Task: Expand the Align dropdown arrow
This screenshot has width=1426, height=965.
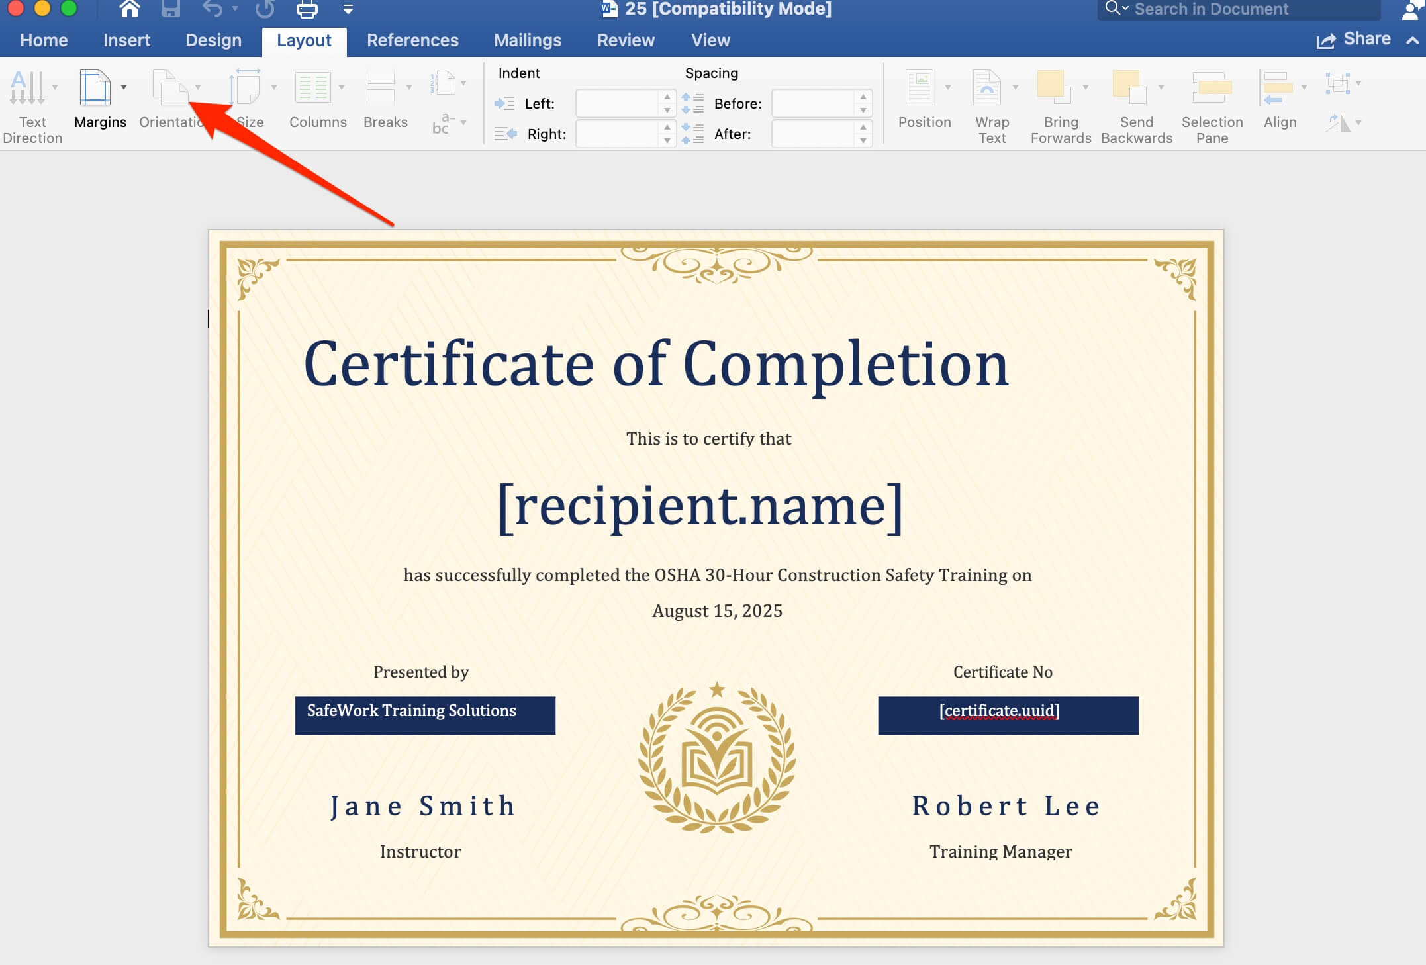Action: point(1304,87)
